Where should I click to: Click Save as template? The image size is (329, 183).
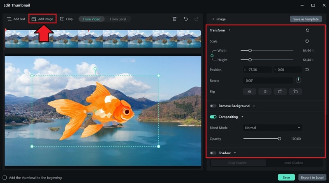click(306, 19)
